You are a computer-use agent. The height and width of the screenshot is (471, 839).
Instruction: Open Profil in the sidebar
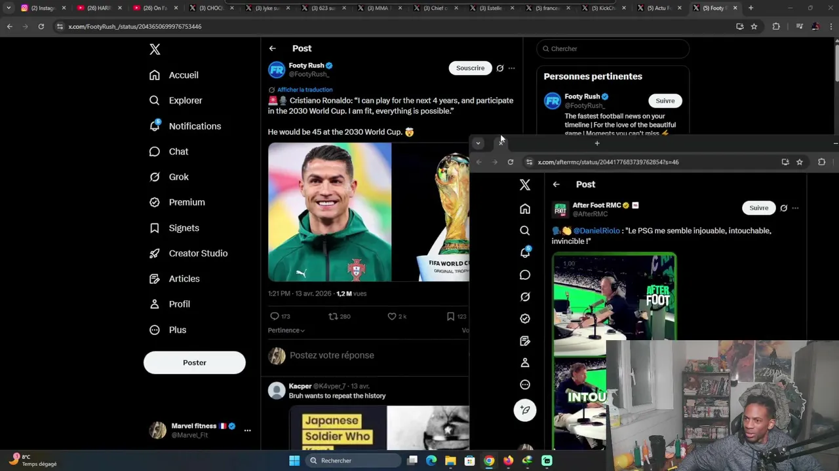coord(169,304)
